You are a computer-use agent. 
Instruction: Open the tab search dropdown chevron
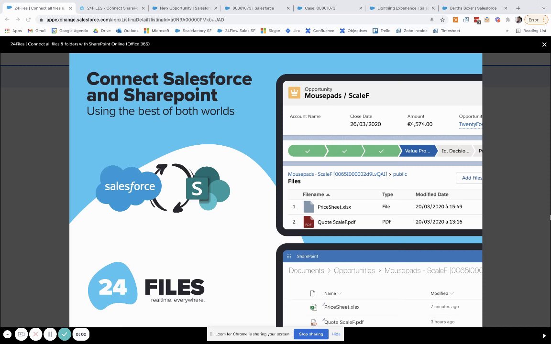click(544, 8)
